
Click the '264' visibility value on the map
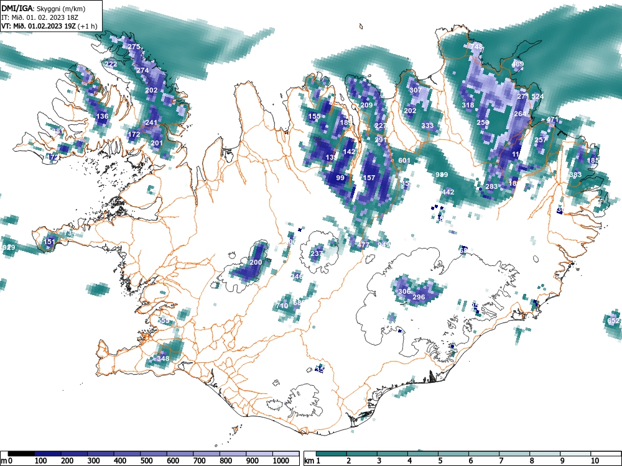(520, 114)
